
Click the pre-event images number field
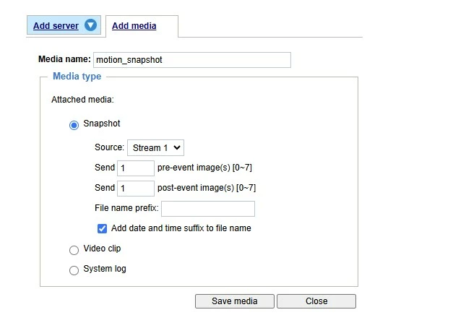(136, 168)
